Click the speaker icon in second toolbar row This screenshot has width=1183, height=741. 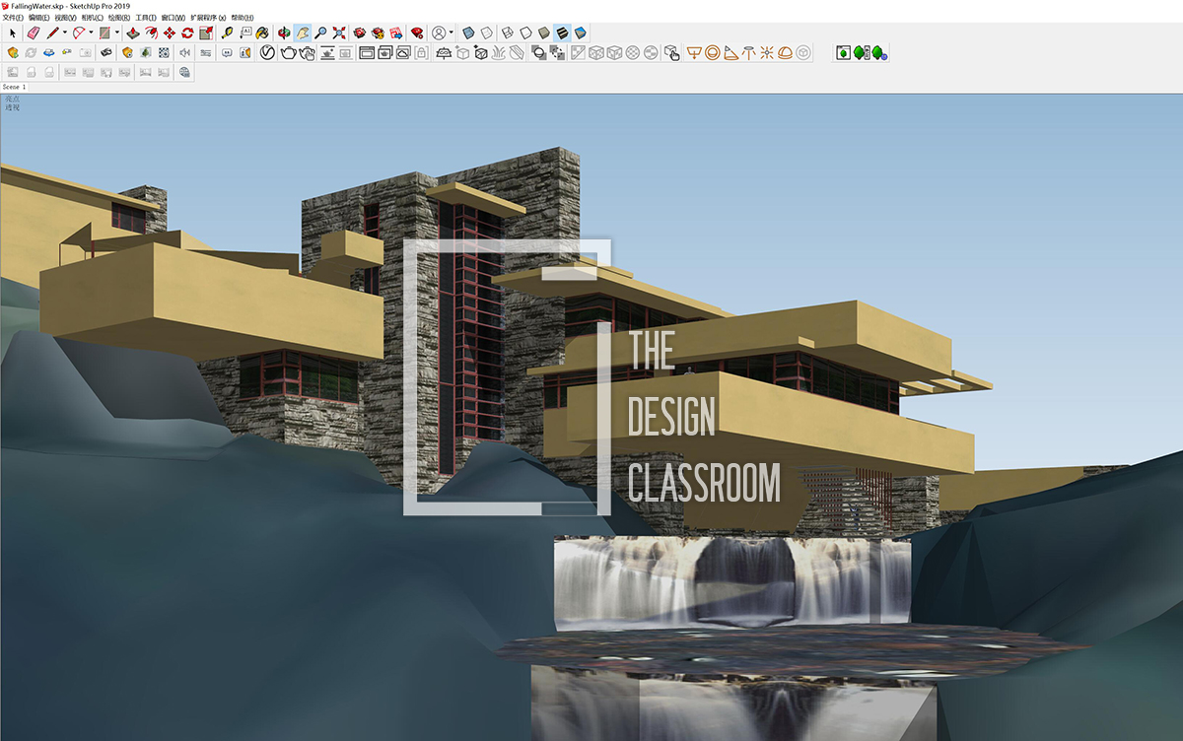pyautogui.click(x=184, y=52)
